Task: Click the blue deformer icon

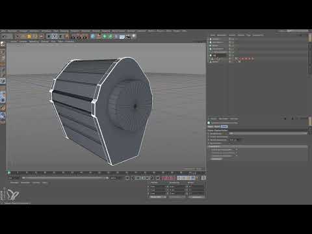Action: pos(116,36)
